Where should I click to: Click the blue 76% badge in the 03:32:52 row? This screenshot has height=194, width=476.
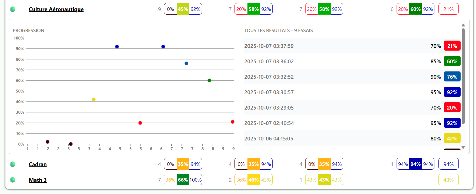(452, 77)
